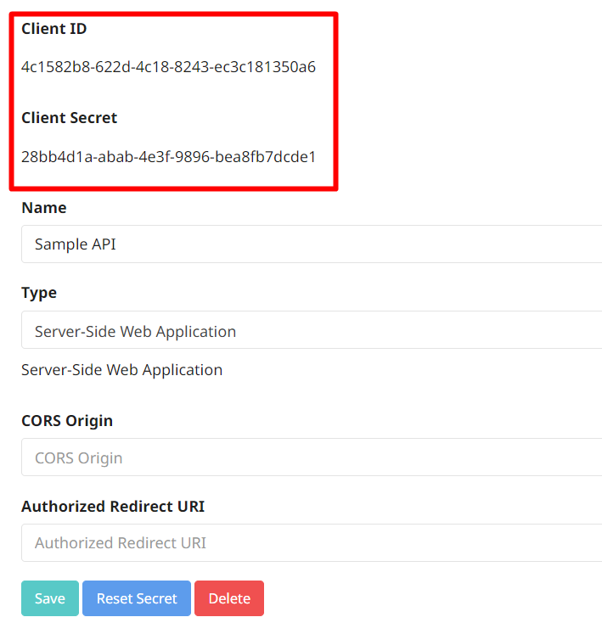Image resolution: width=602 pixels, height=634 pixels.
Task: Click the Sample API text in the Name box
Action: click(x=75, y=244)
